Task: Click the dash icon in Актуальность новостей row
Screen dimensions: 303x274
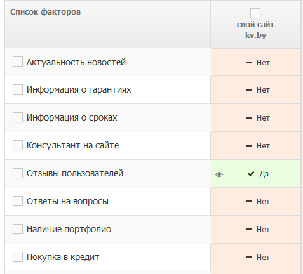Action: [x=248, y=63]
